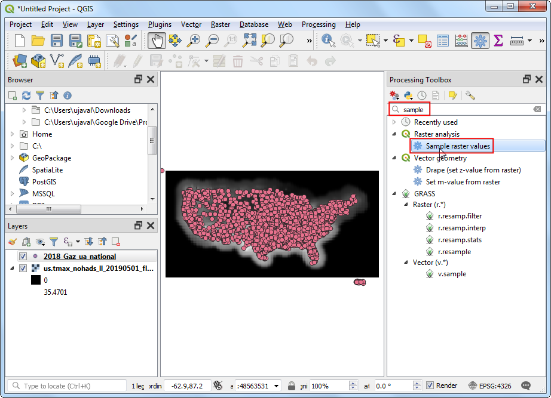Uncheck the 2018_Gaz_ua_national layer visibility
Viewport: 551px width, 398px height.
23,257
